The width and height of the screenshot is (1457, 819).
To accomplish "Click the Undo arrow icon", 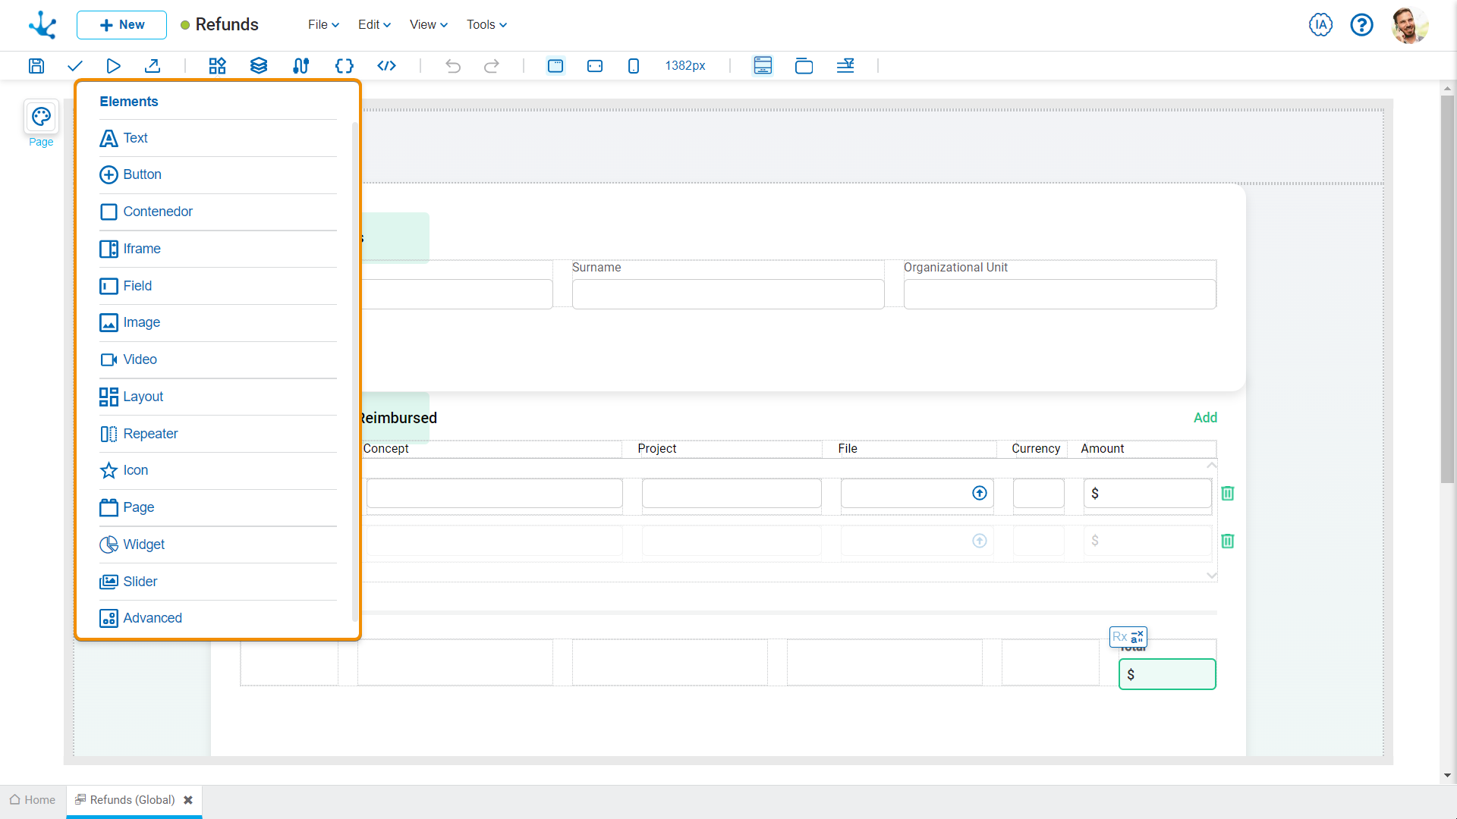I will 453,66.
